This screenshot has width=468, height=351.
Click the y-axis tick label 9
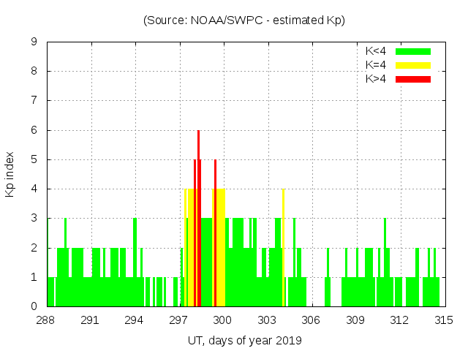tap(34, 42)
